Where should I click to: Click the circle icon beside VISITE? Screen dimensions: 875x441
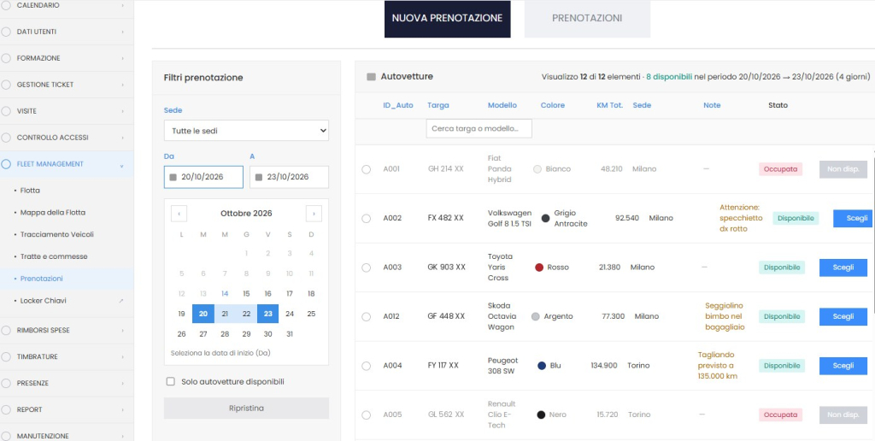click(x=6, y=111)
